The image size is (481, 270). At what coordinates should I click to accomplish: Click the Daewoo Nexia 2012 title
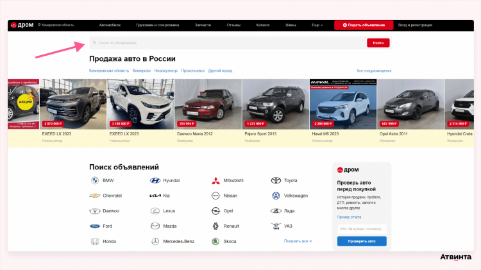[195, 134]
